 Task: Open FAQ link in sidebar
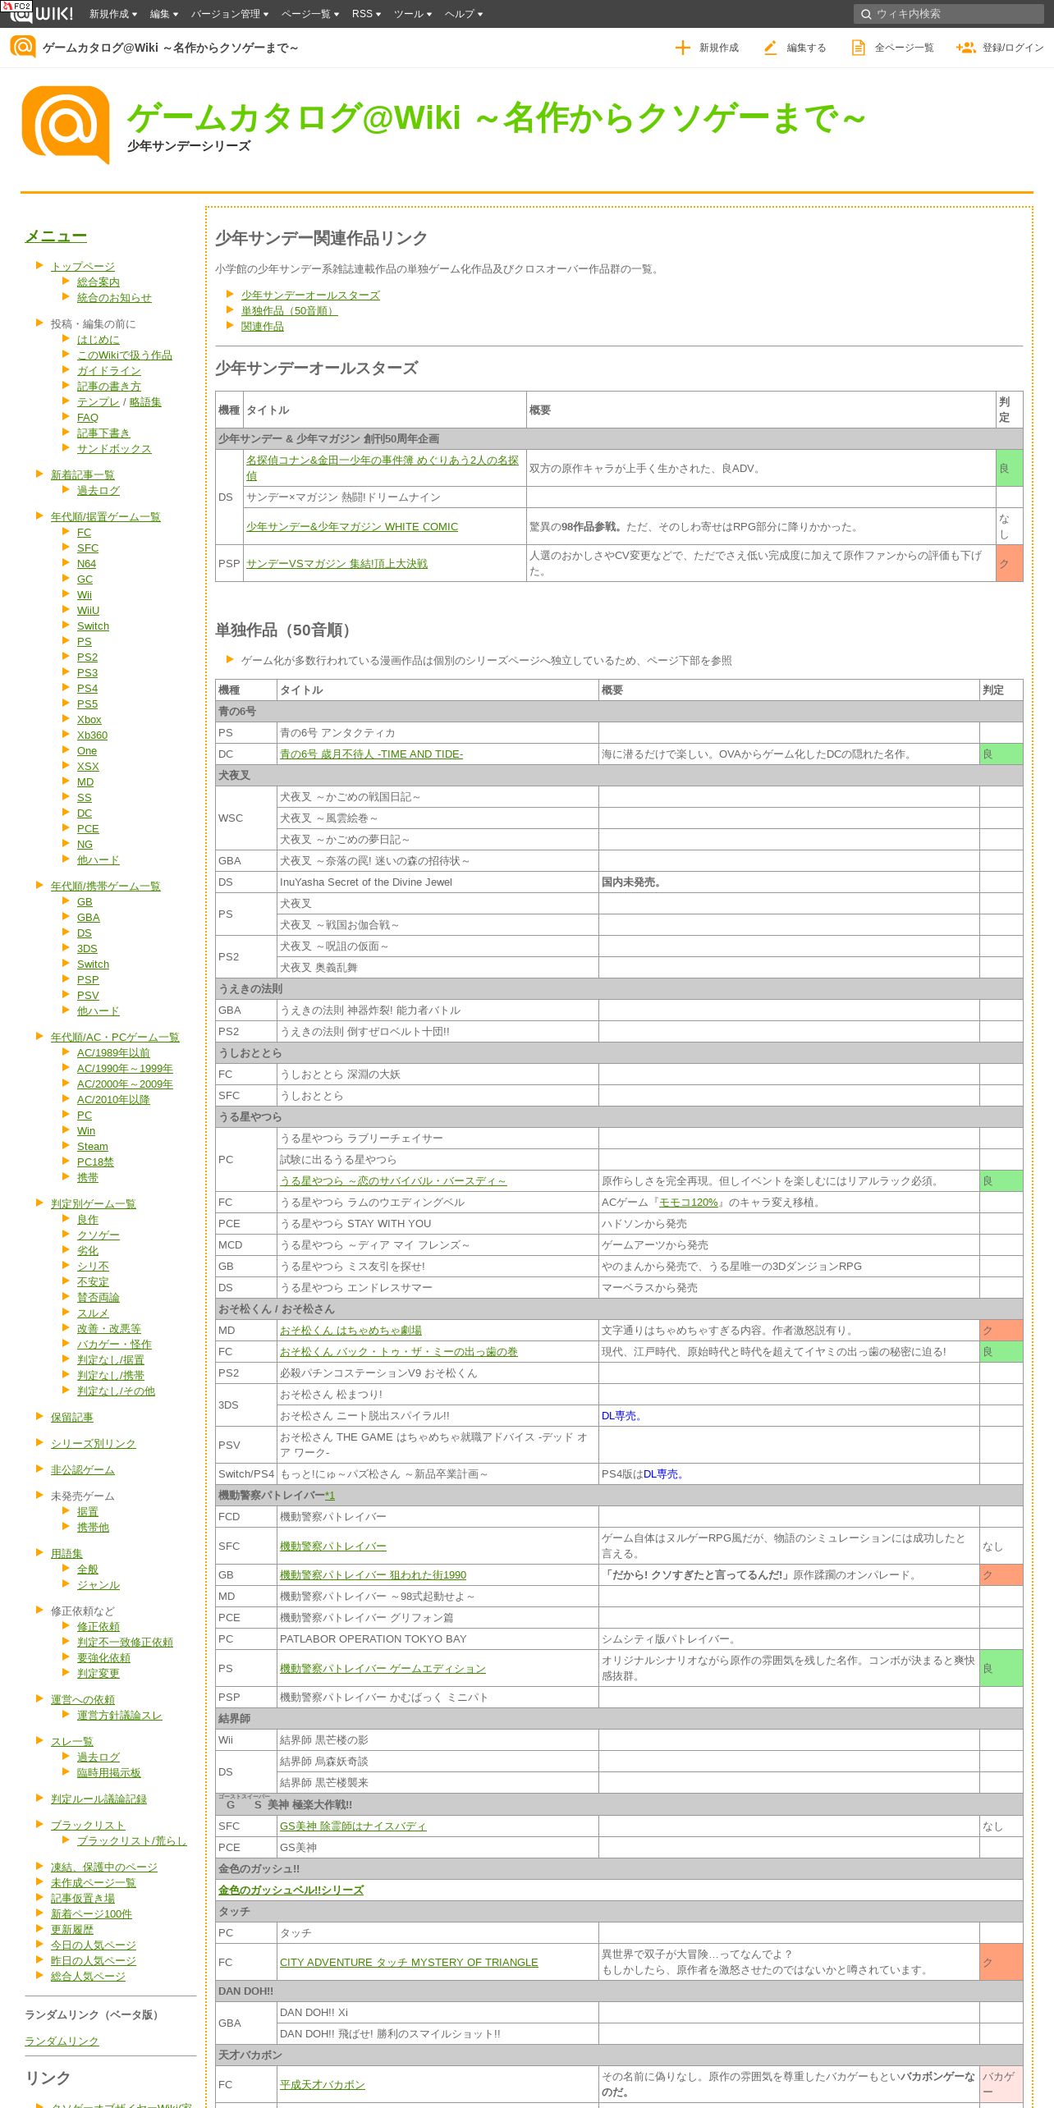click(x=88, y=418)
